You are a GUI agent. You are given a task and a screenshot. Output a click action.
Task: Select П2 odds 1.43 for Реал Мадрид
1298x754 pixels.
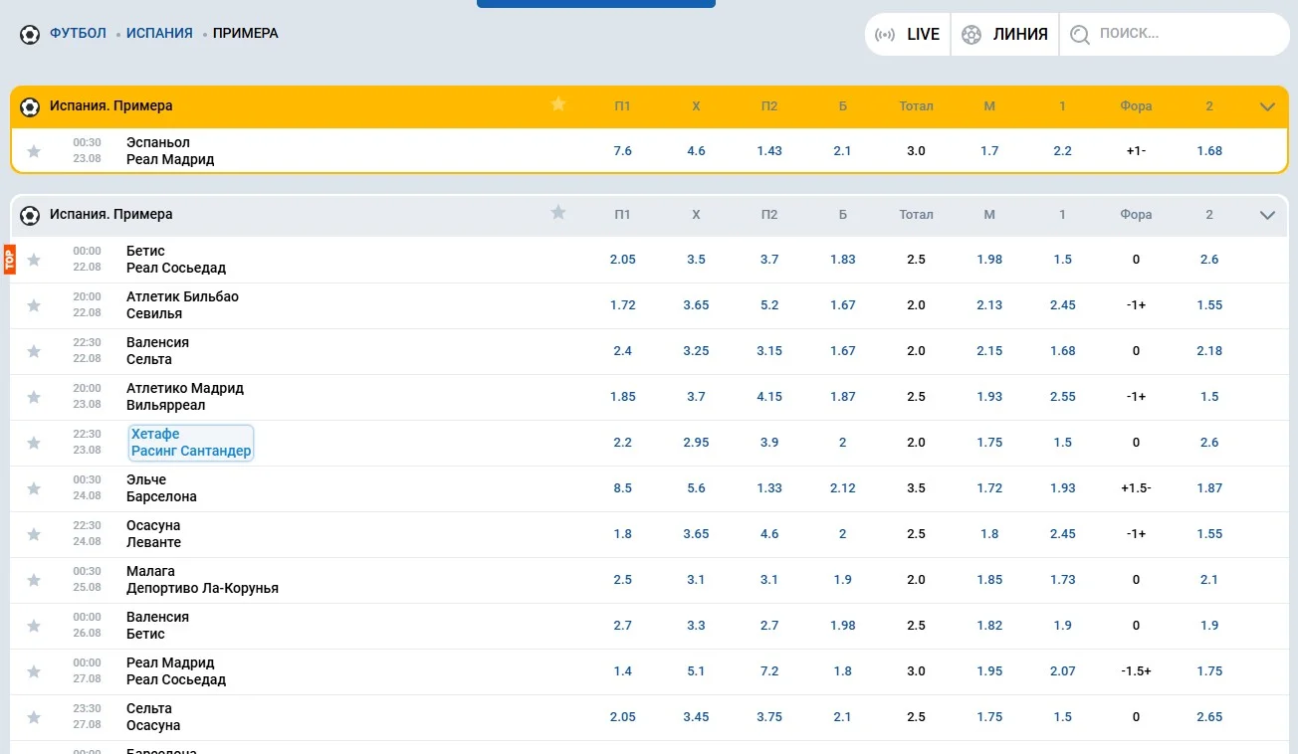tap(769, 151)
